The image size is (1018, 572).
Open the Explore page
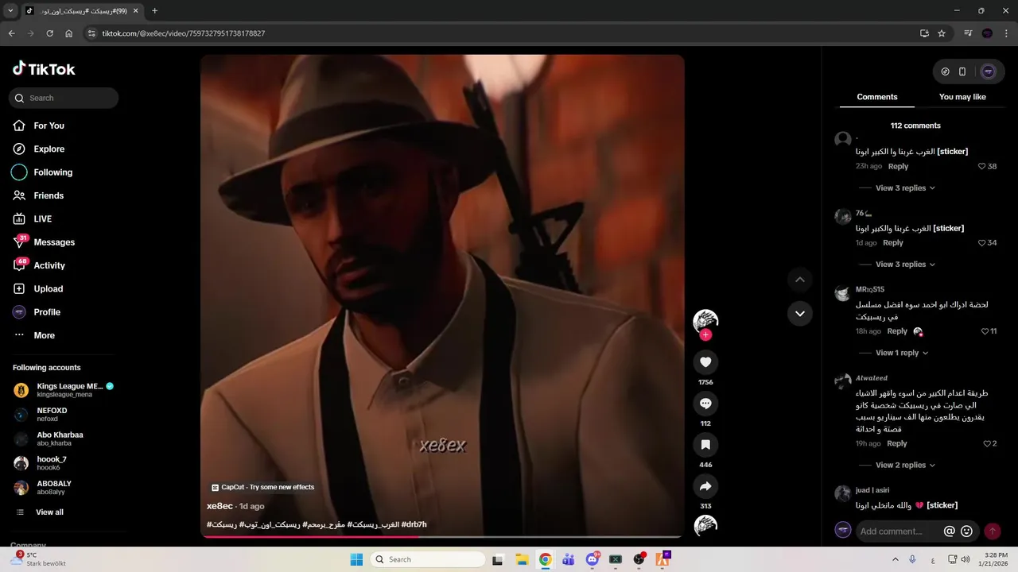click(49, 149)
